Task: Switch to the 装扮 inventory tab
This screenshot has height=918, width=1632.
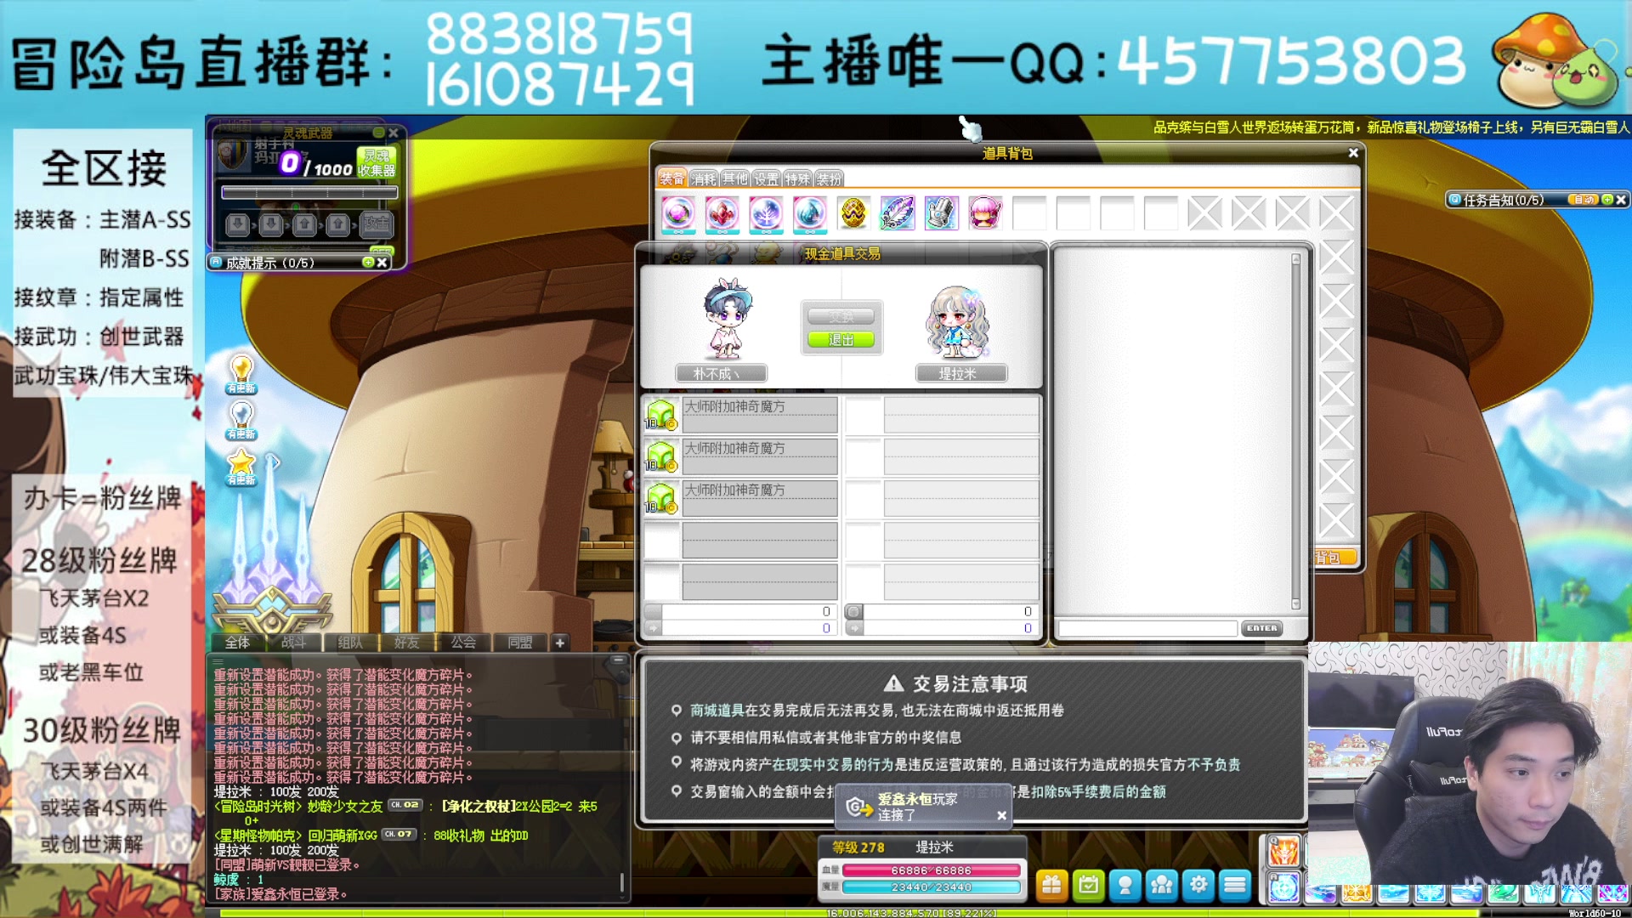Action: pyautogui.click(x=829, y=178)
